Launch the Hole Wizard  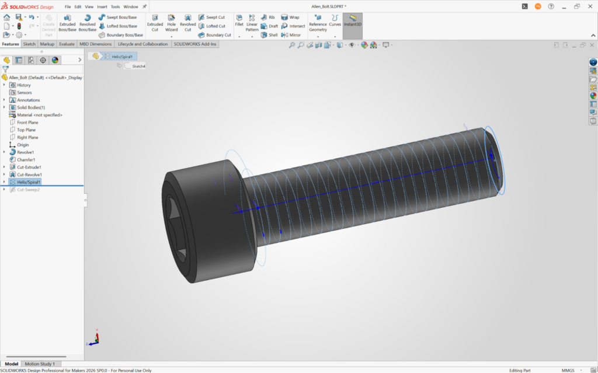[x=171, y=23]
